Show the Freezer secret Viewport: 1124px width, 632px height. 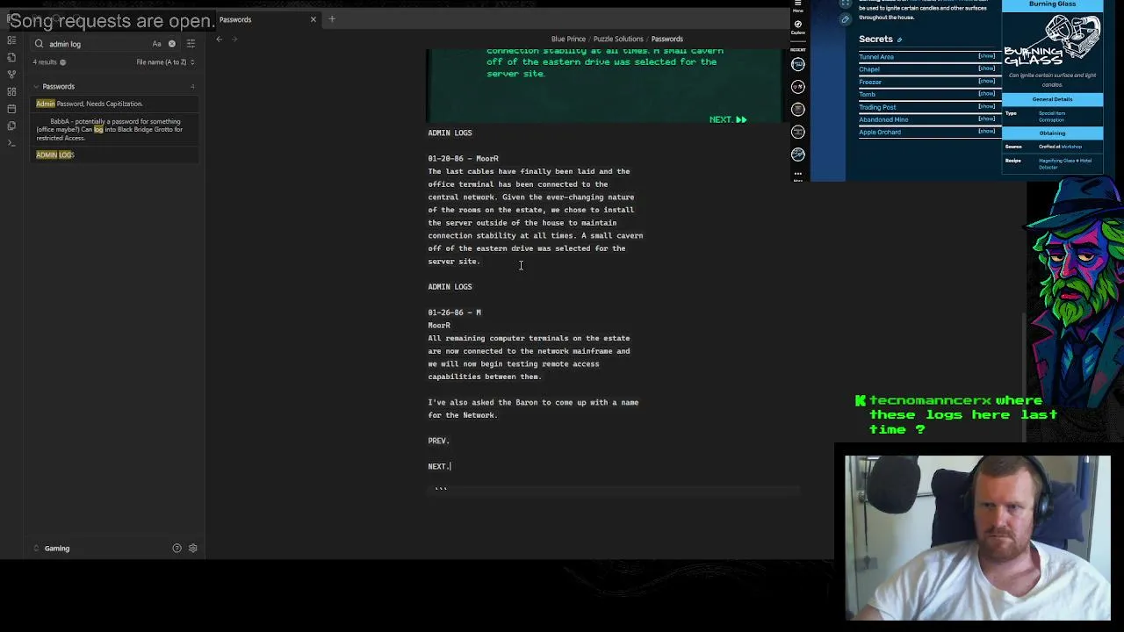click(986, 81)
